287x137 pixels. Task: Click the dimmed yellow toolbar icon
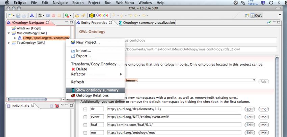(x=59, y=16)
